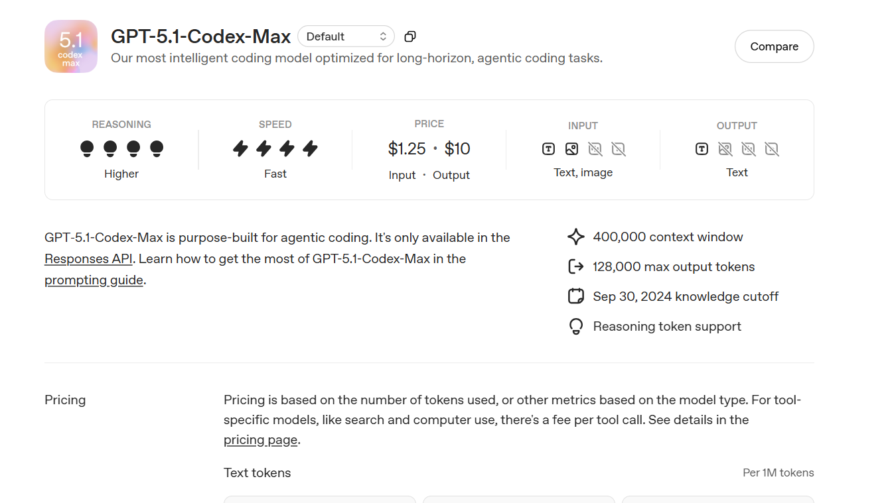Select the text output icon
The height and width of the screenshot is (503, 892).
(702, 149)
